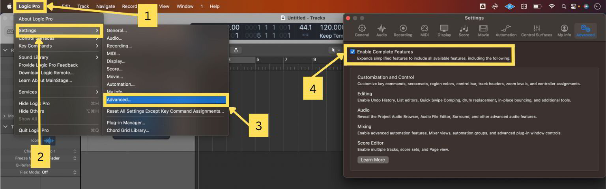Select General… in Settings submenu
Viewport: 606px width, 189px height.
coord(165,30)
